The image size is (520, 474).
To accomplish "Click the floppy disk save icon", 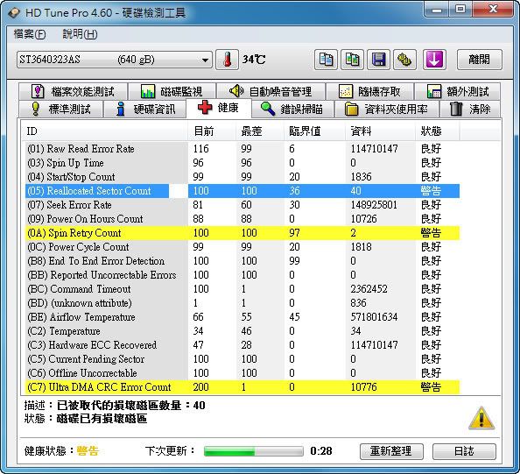I will [379, 60].
